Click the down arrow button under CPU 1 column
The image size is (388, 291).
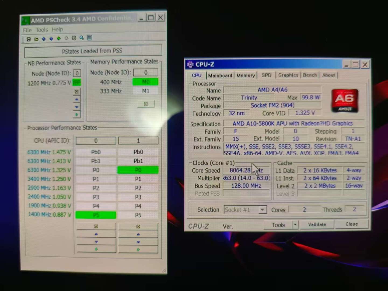[x=138, y=242]
